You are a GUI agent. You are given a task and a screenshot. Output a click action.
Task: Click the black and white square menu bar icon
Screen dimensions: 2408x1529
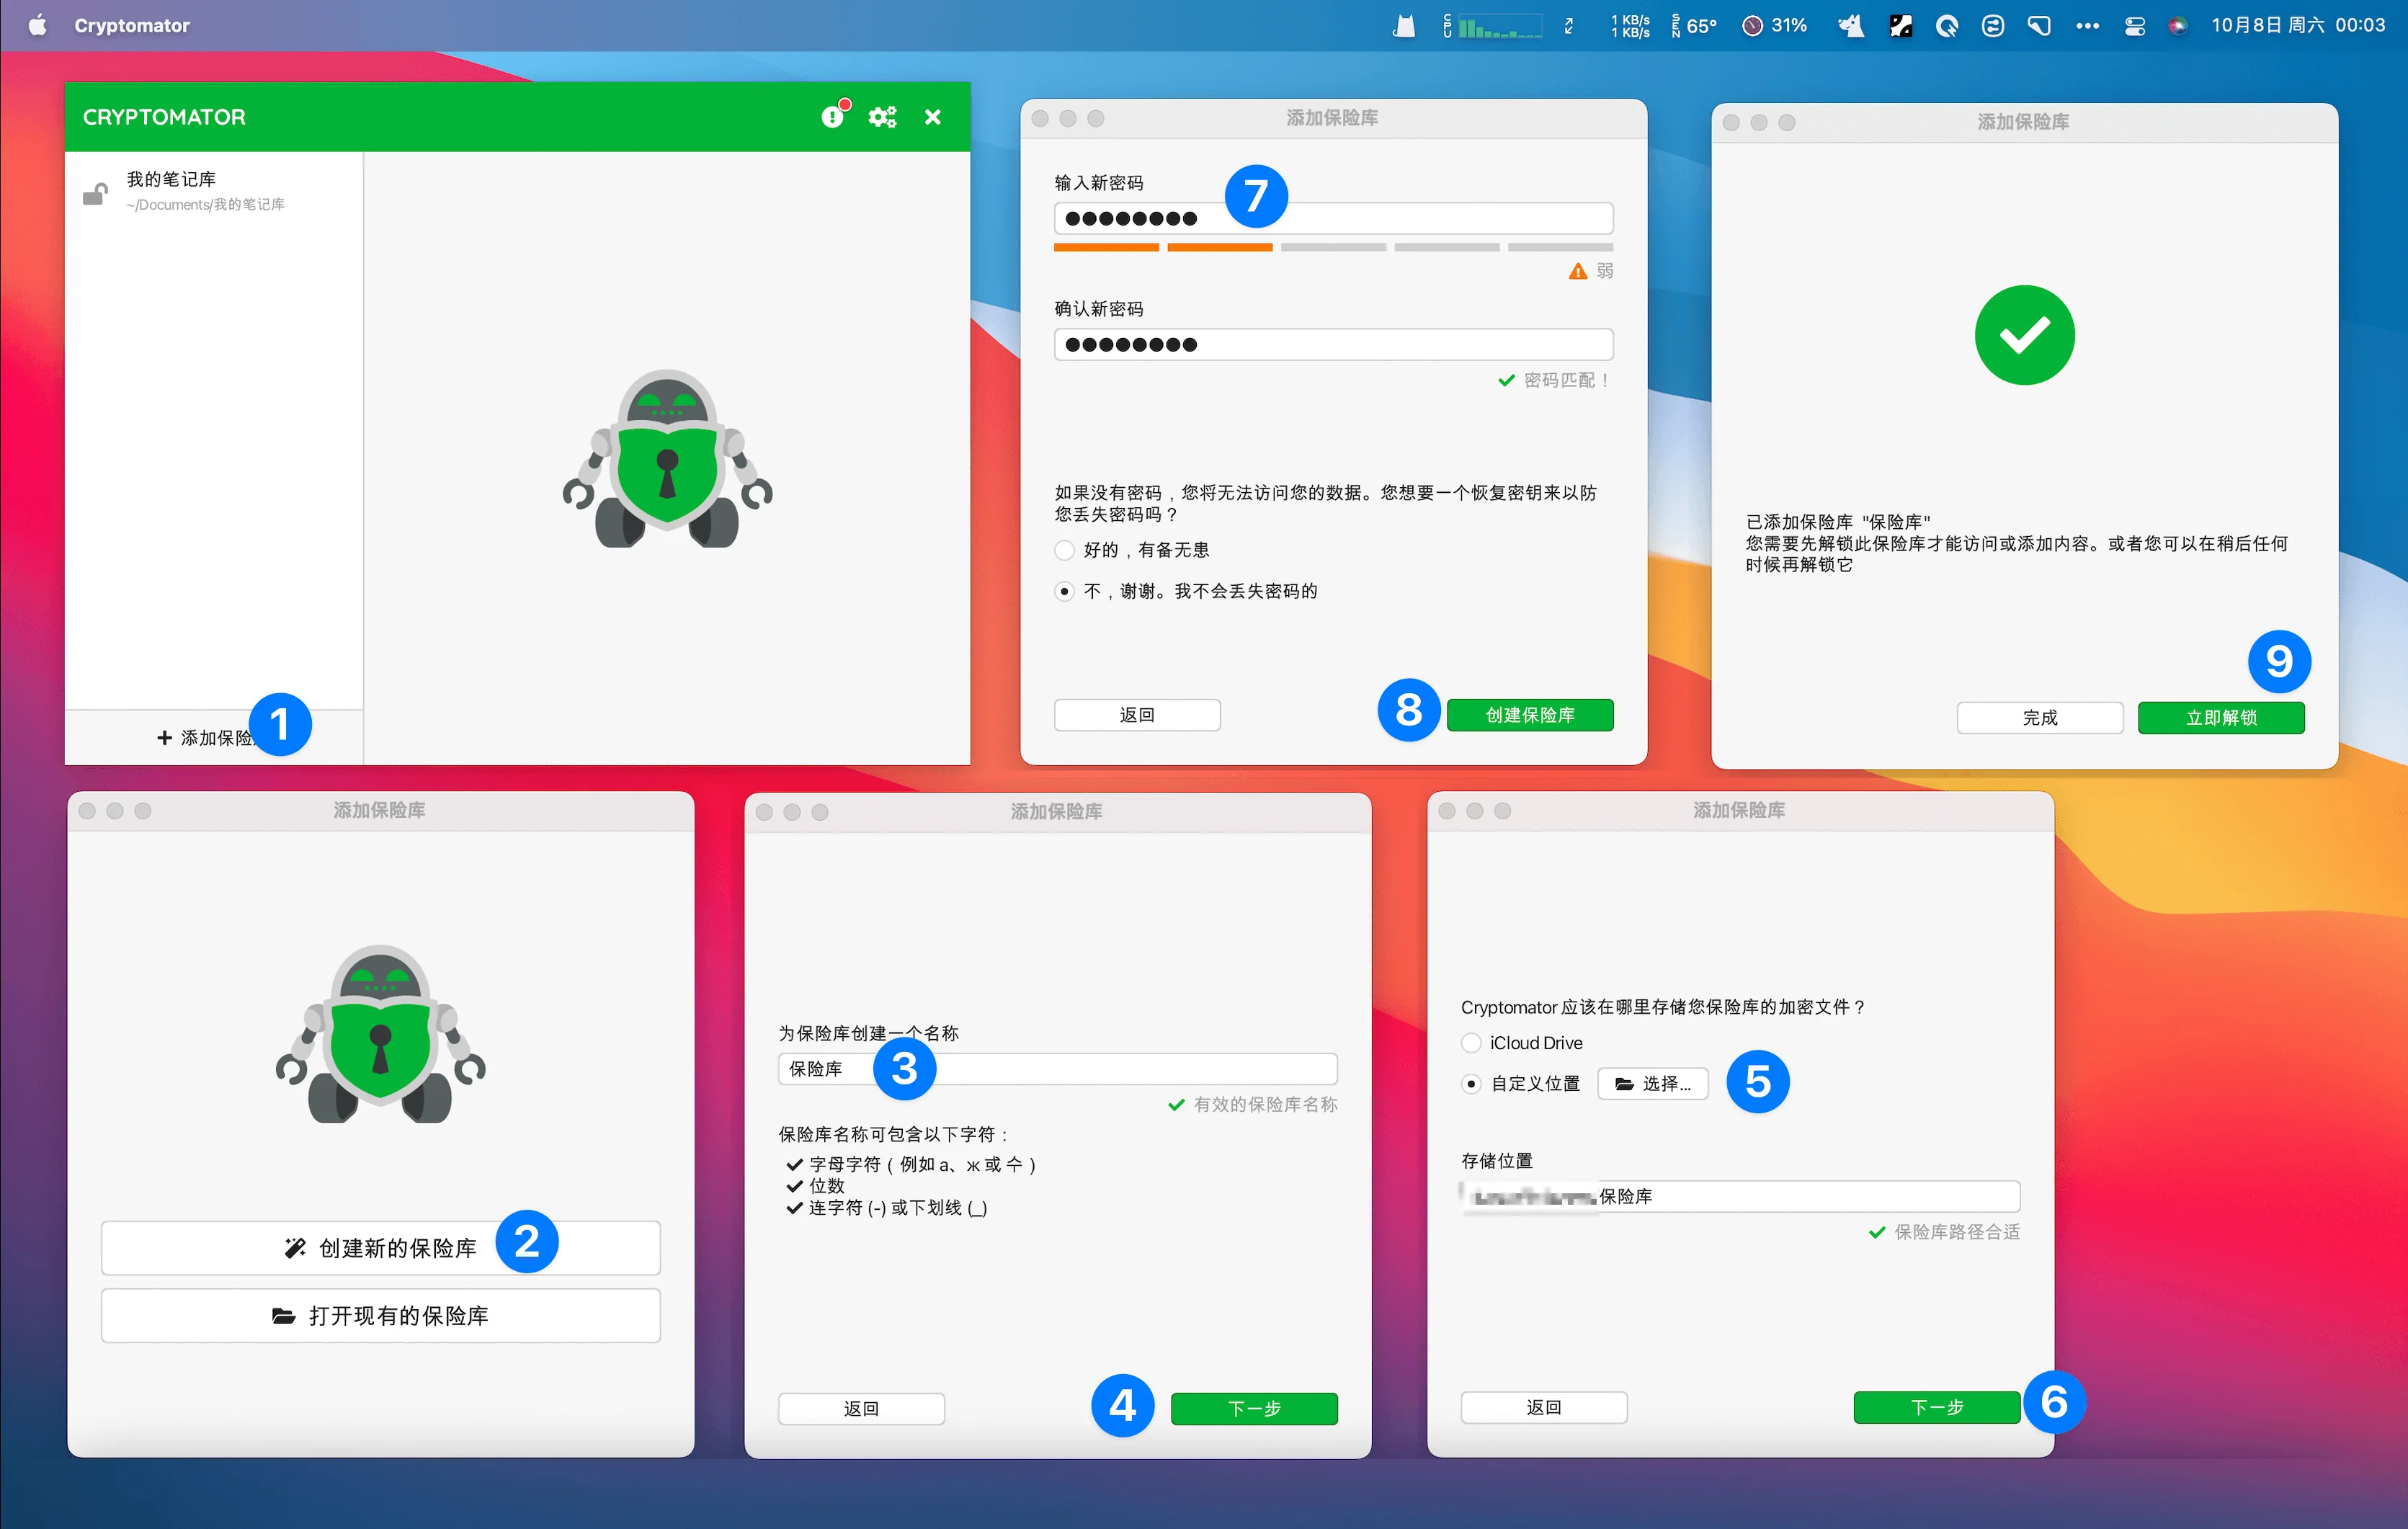(1900, 25)
